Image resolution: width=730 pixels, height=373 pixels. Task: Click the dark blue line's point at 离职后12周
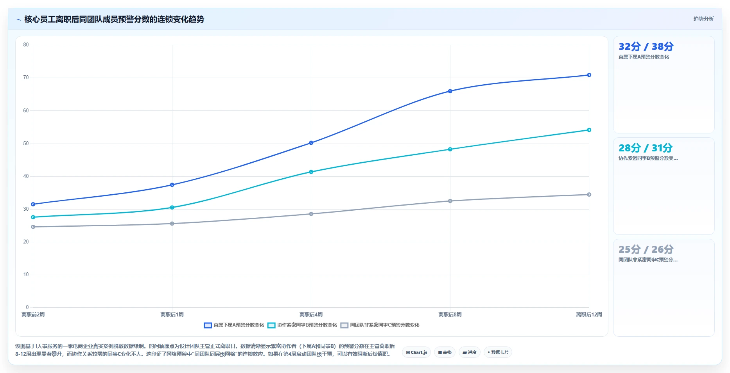pyautogui.click(x=589, y=75)
